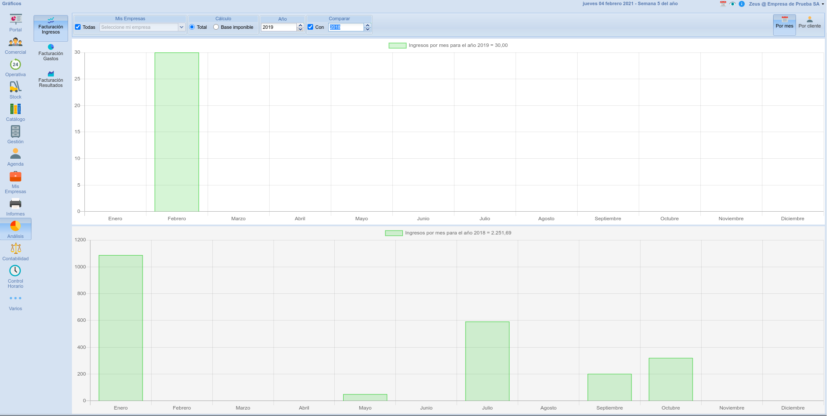Open the Comercial section icon

tap(16, 42)
